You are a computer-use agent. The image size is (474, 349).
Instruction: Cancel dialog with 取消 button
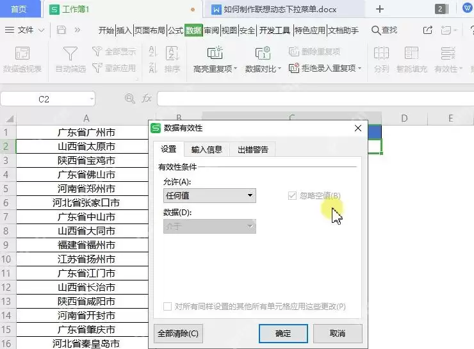338,333
